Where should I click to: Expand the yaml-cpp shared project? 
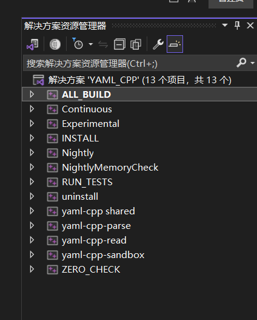32,211
